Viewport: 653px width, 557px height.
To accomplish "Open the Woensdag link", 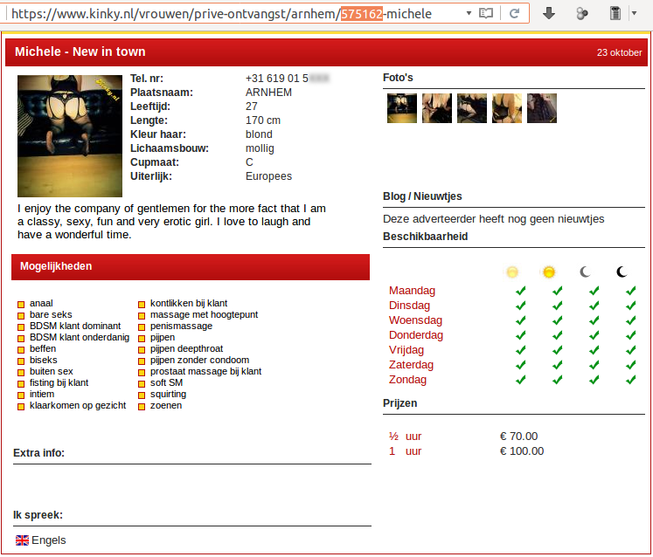I will tap(415, 320).
